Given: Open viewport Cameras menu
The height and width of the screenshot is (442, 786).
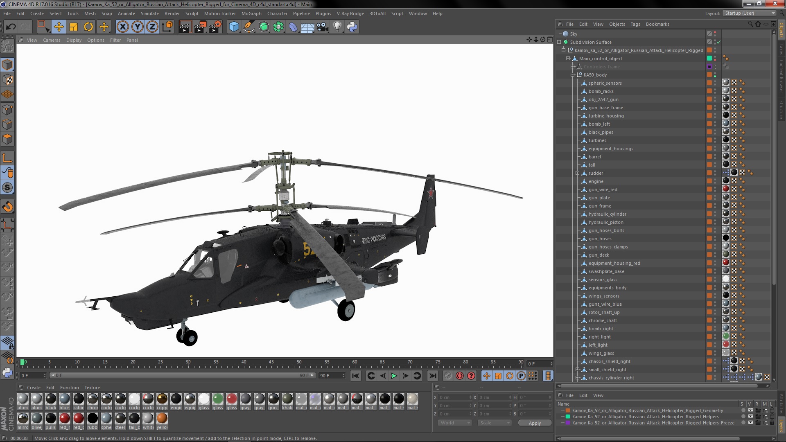Looking at the screenshot, I should tap(52, 40).
